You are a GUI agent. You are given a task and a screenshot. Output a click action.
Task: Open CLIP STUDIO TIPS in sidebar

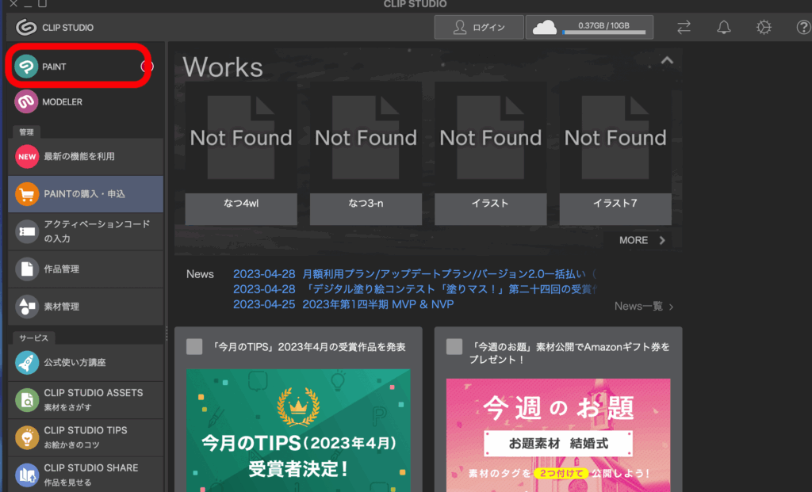(x=85, y=437)
